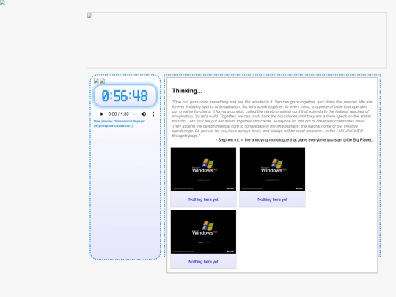396x297 pixels.
Task: Click the second broken image icon above clock
Action: pos(102,81)
